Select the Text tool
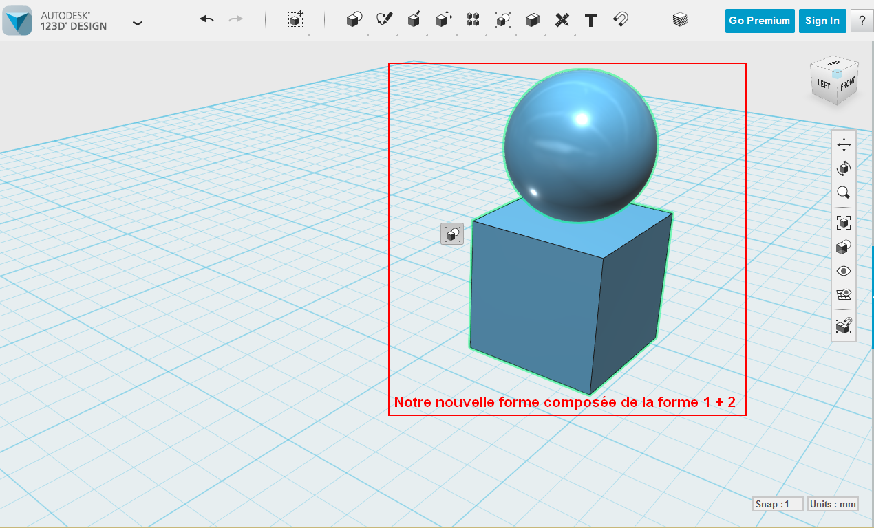The width and height of the screenshot is (874, 528). click(590, 20)
